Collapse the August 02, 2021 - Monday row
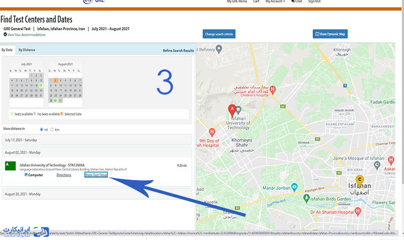 pyautogui.click(x=97, y=152)
